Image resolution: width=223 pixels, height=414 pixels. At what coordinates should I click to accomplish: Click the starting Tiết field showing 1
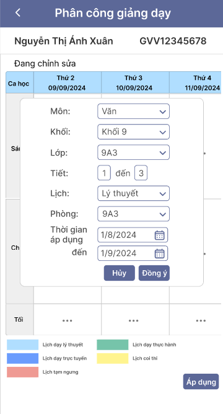pyautogui.click(x=104, y=173)
